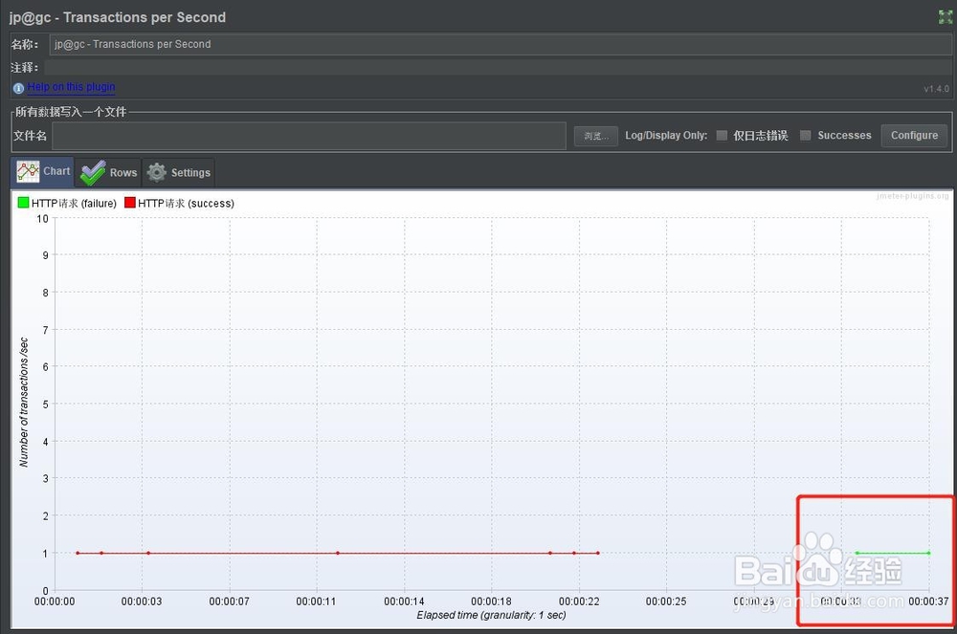Image resolution: width=957 pixels, height=634 pixels.
Task: Click the Settings gear icon
Action: pyautogui.click(x=157, y=172)
